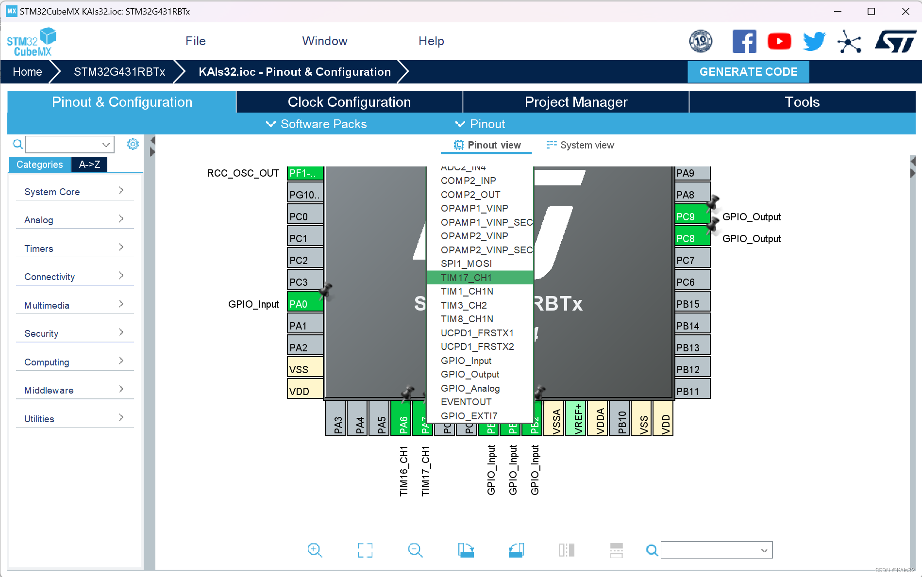Click the ST logo
The width and height of the screenshot is (922, 577).
(x=896, y=41)
